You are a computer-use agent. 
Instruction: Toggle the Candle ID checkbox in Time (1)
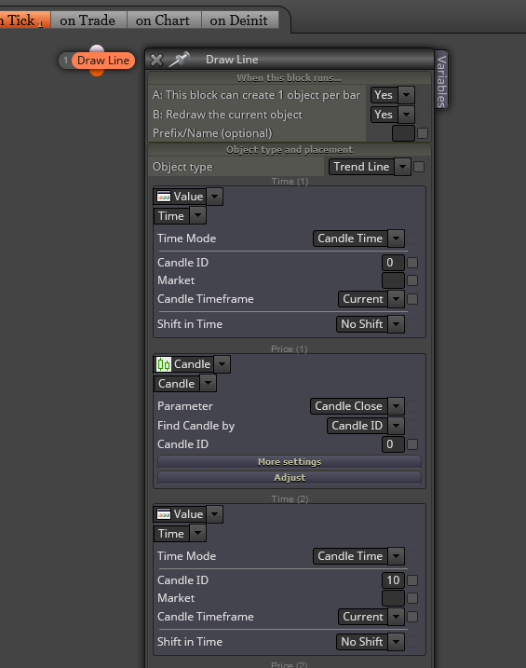412,263
